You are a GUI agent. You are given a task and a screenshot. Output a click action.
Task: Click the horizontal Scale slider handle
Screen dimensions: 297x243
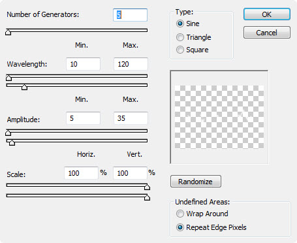[x=147, y=187]
